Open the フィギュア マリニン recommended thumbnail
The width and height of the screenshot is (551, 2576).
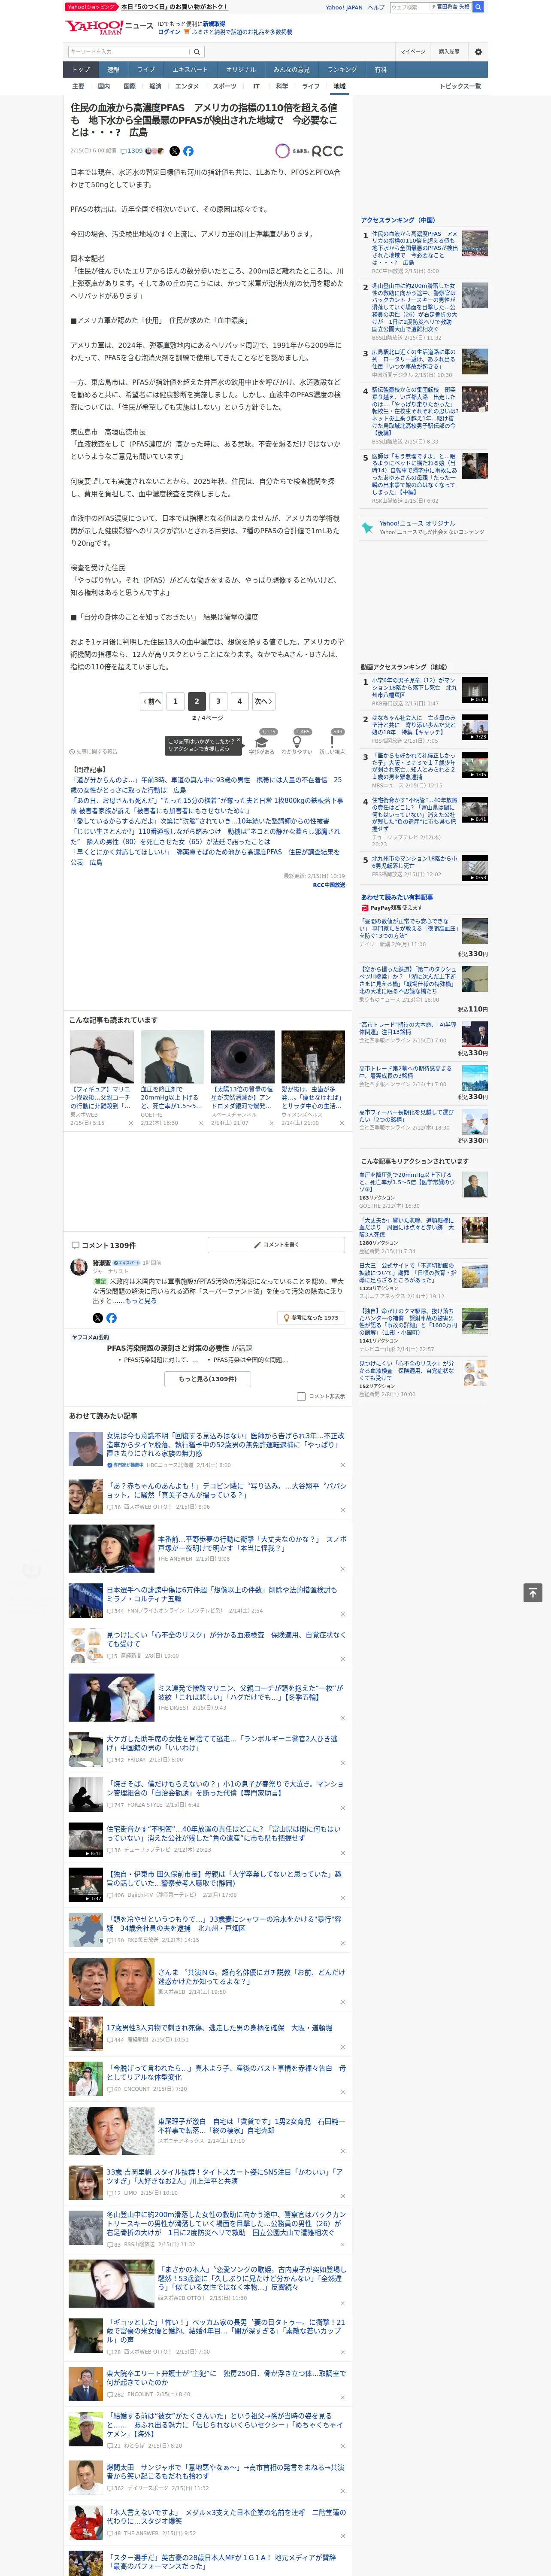click(x=102, y=1057)
